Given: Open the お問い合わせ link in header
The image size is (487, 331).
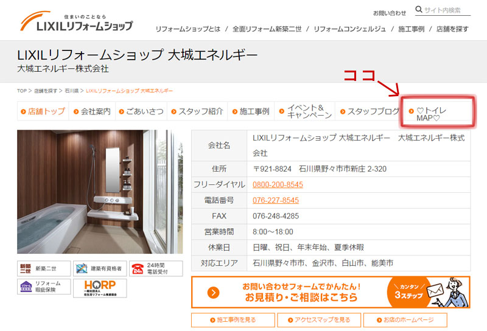Looking at the screenshot, I should (390, 13).
